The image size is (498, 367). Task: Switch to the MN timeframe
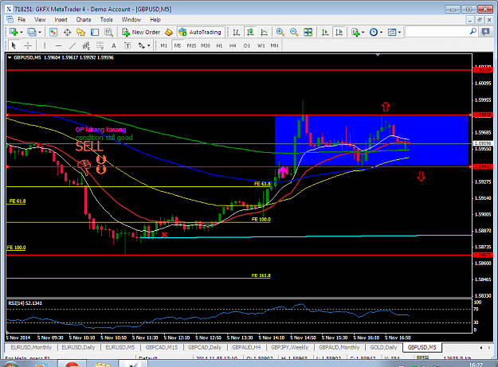click(x=274, y=45)
